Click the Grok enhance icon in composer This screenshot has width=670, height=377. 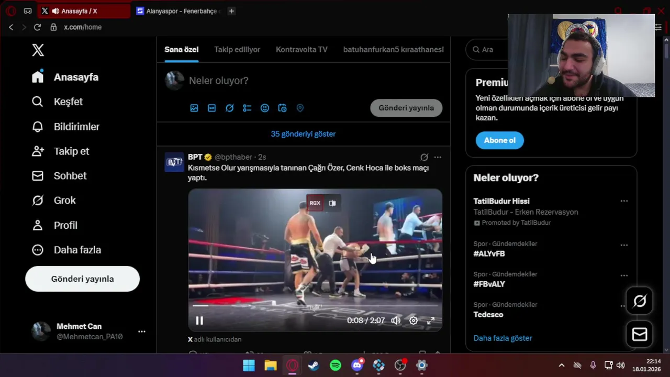point(229,108)
